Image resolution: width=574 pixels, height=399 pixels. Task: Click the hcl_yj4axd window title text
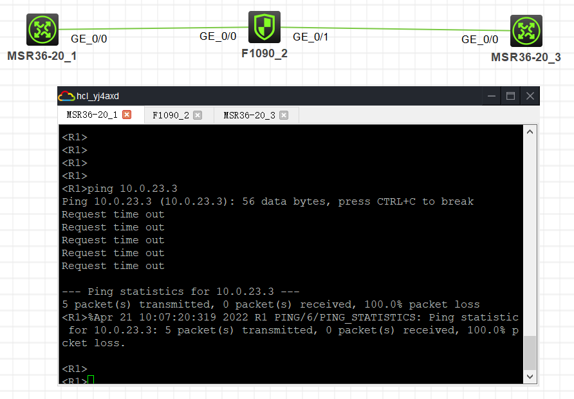point(98,96)
